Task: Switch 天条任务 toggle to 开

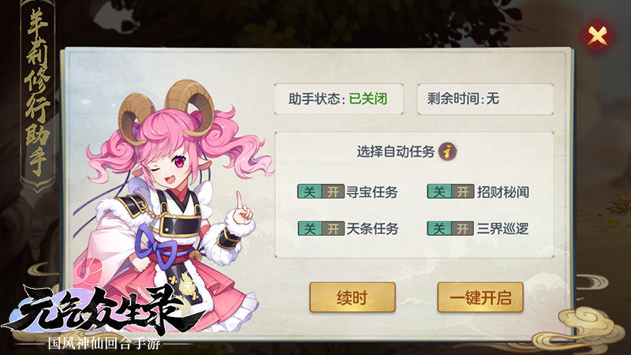Action: (x=333, y=229)
